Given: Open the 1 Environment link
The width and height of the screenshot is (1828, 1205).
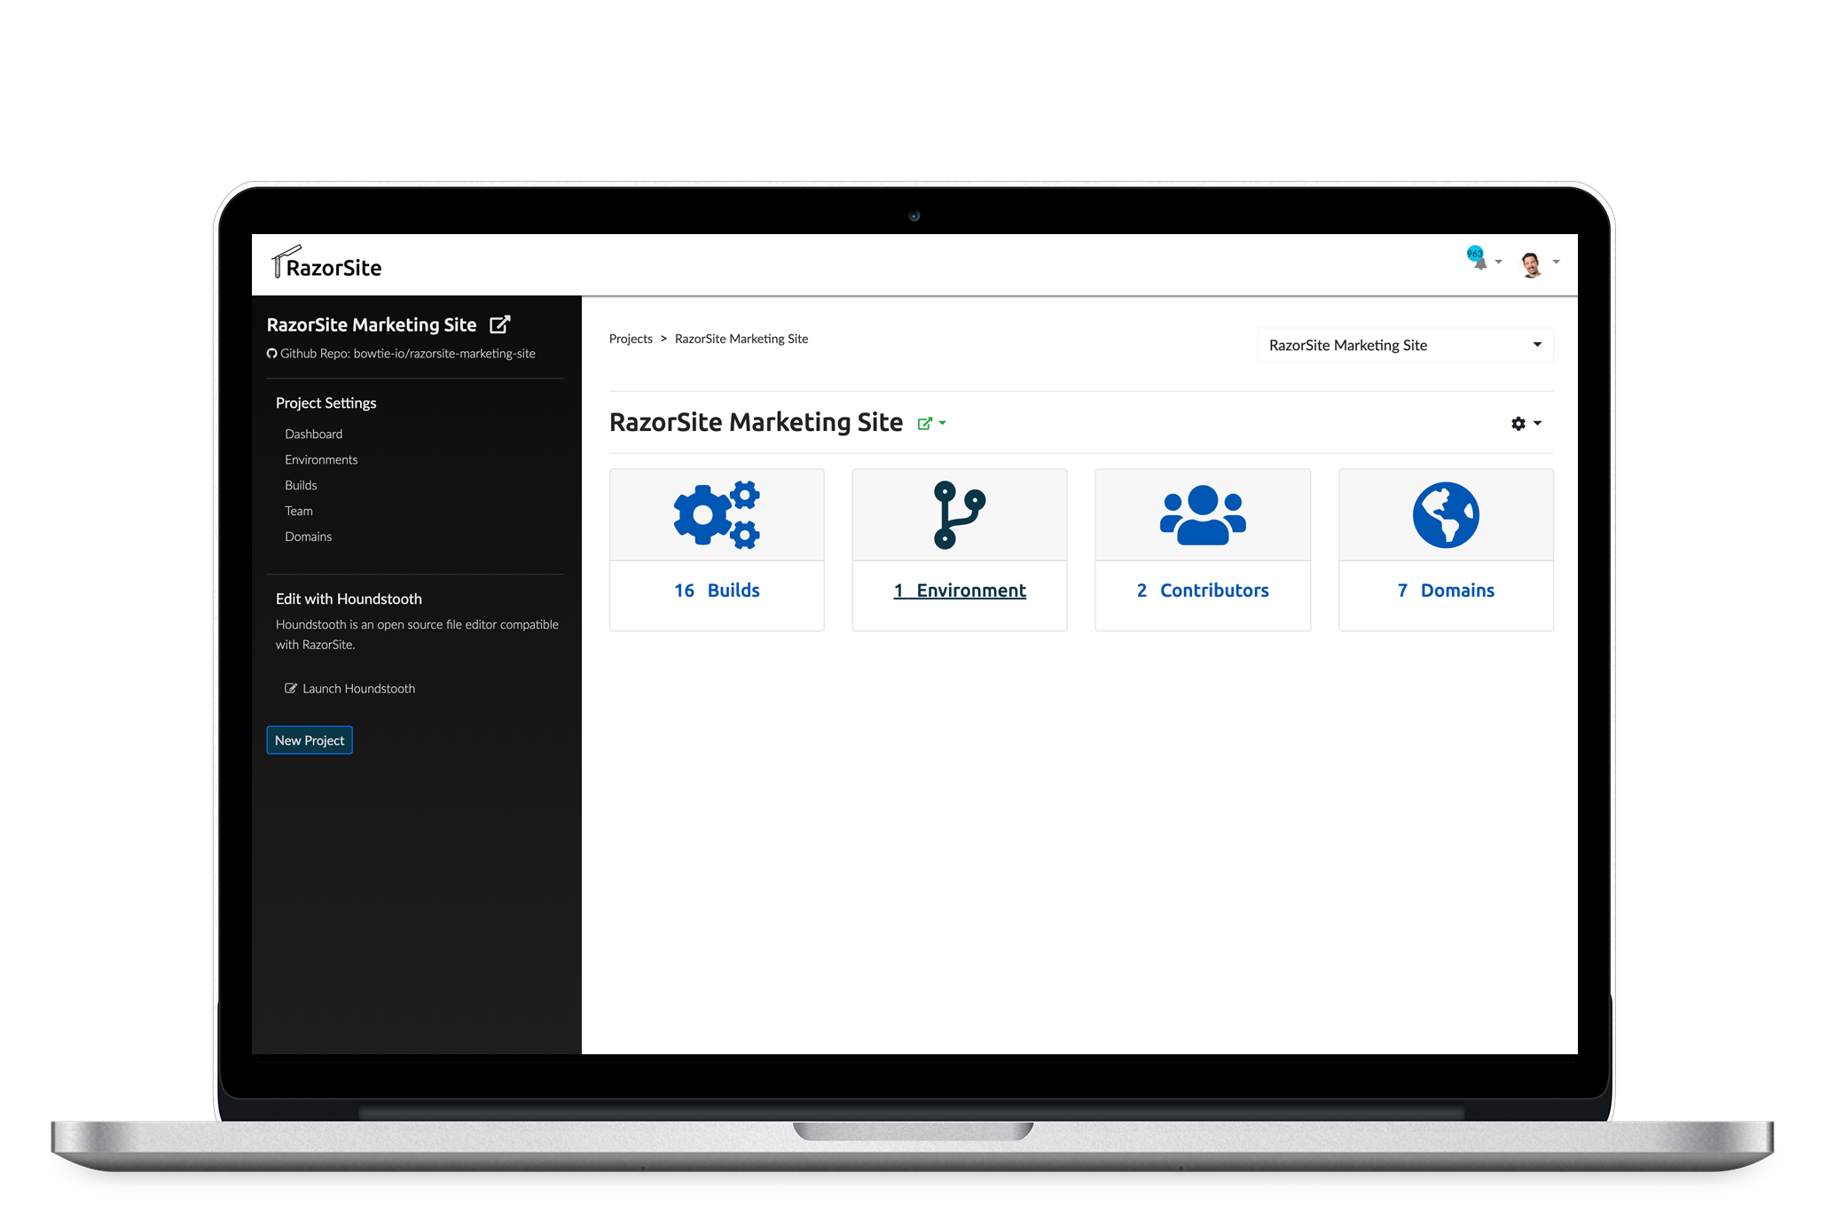Looking at the screenshot, I should click(960, 591).
